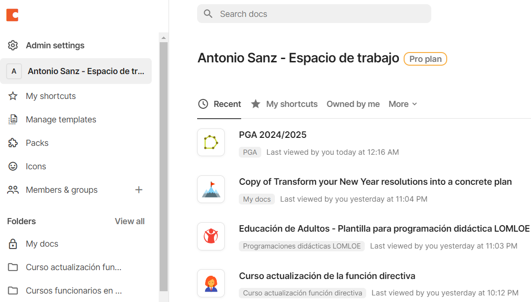
Task: Click the PGA folder tag
Action: tap(250, 152)
